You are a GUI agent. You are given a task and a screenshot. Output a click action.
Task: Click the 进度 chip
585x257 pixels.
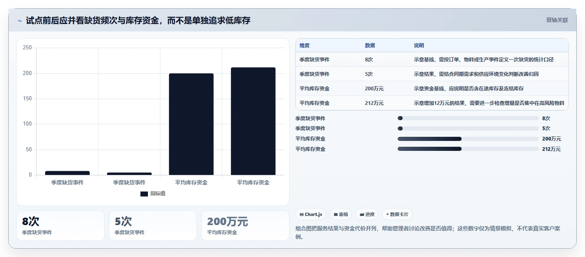(367, 214)
